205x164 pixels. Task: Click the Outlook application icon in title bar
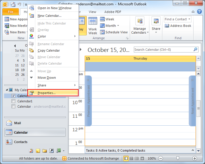pos(5,4)
